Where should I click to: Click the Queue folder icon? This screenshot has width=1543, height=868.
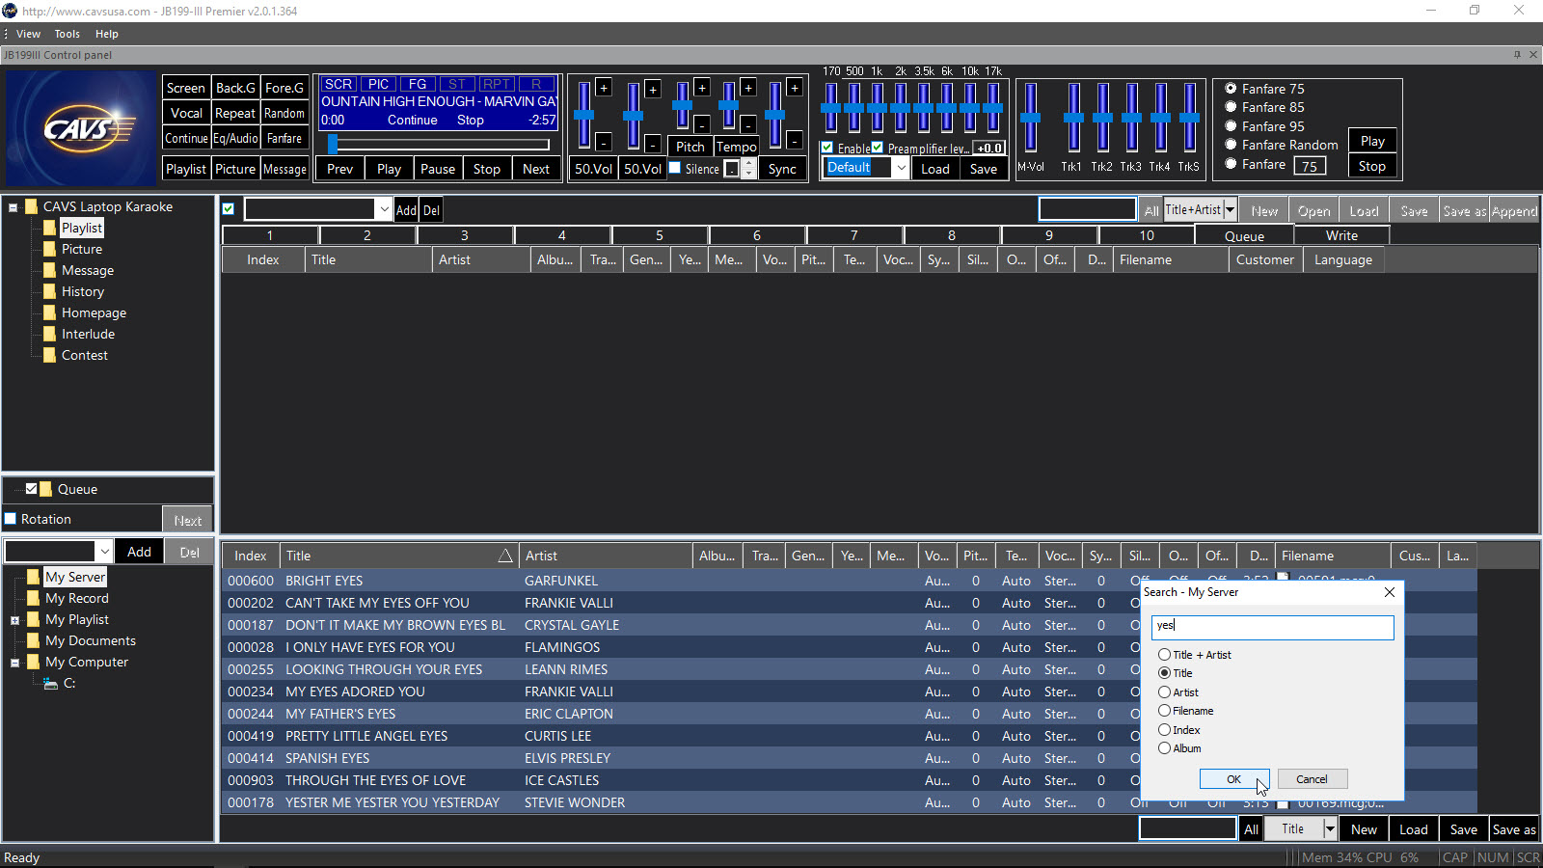pyautogui.click(x=46, y=489)
